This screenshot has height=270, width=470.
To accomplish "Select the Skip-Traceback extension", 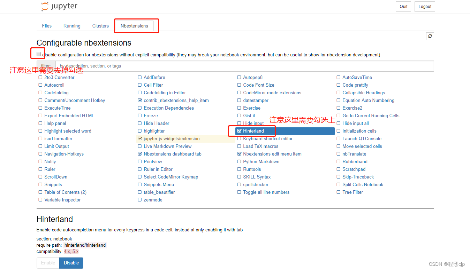I will click(358, 177).
